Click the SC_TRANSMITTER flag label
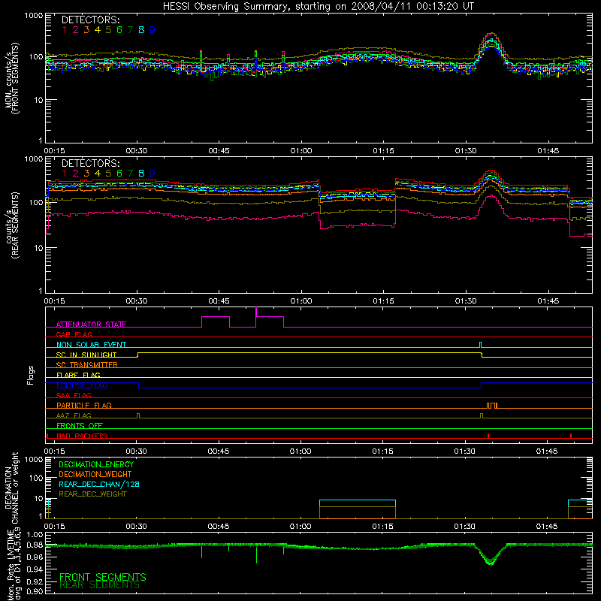 pos(87,365)
